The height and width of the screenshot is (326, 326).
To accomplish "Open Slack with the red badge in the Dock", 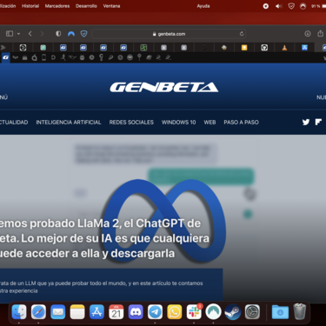I will pyautogui.click(x=194, y=312).
